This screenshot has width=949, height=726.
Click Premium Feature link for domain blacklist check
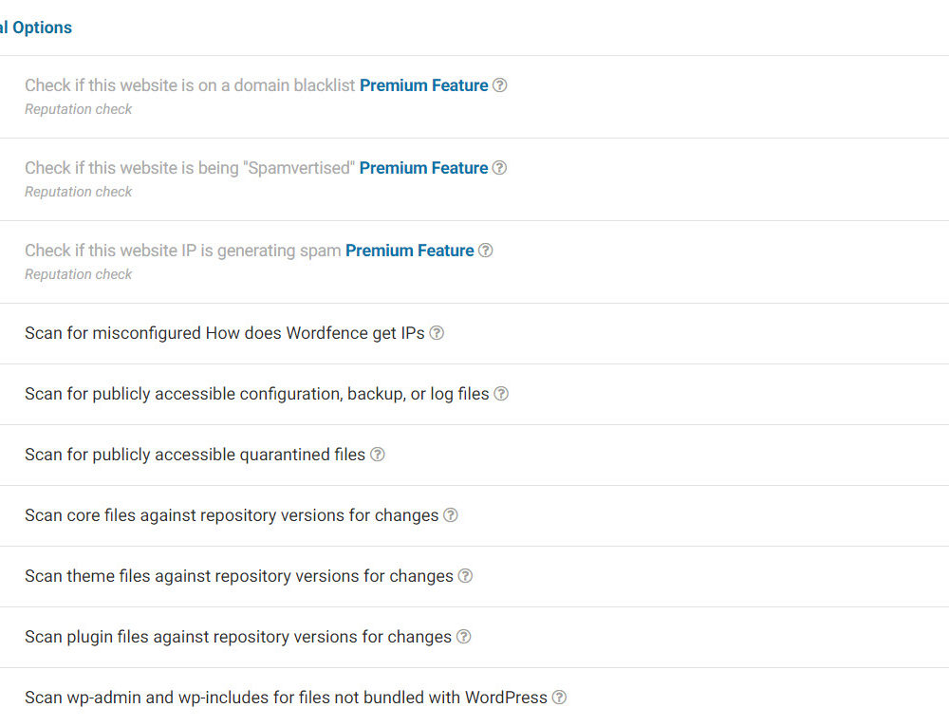[423, 85]
